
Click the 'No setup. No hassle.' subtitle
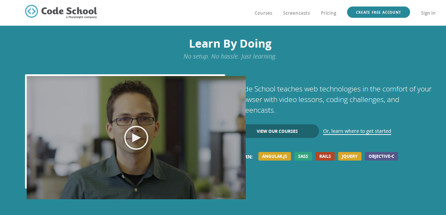pos(230,56)
